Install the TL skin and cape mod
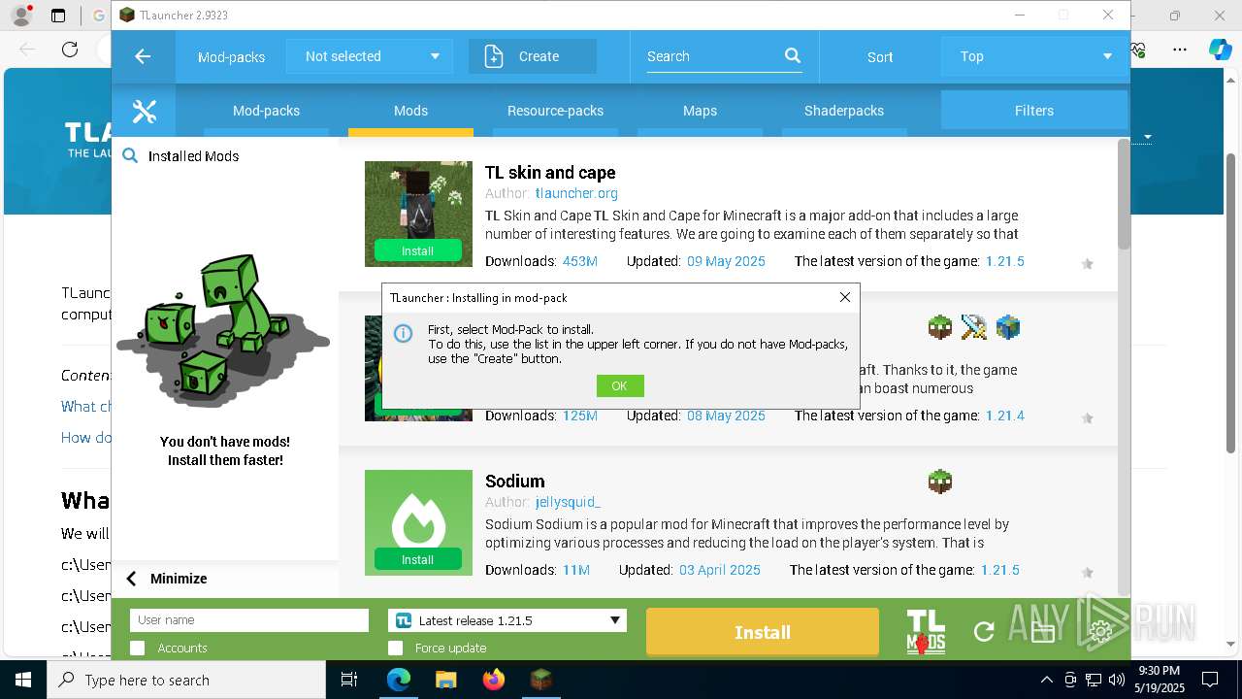Viewport: 1242px width, 699px height. point(418,250)
